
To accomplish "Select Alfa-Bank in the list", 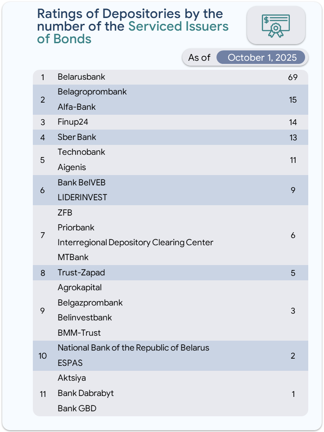I will 76,107.
